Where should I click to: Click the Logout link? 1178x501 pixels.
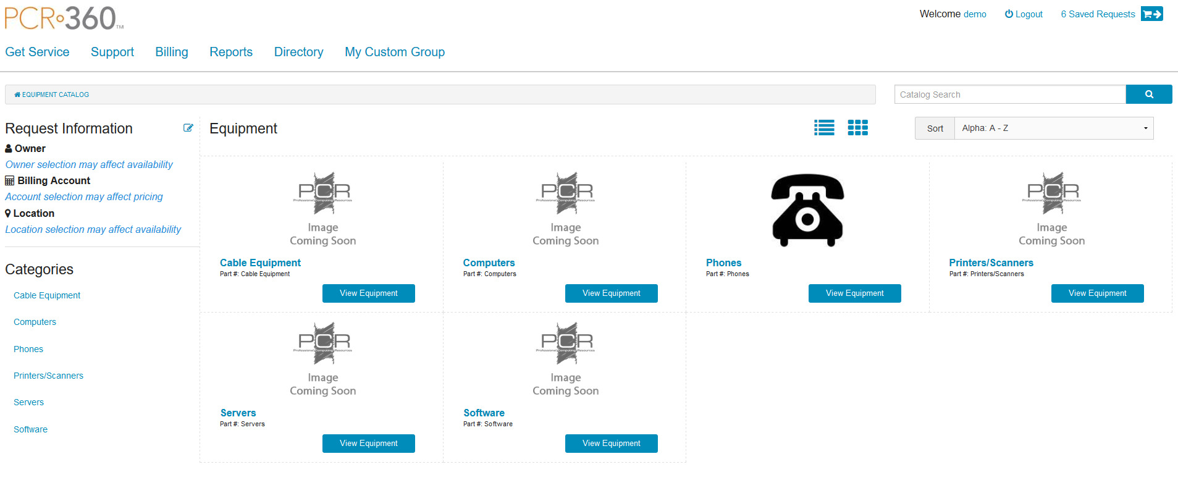[x=1024, y=14]
